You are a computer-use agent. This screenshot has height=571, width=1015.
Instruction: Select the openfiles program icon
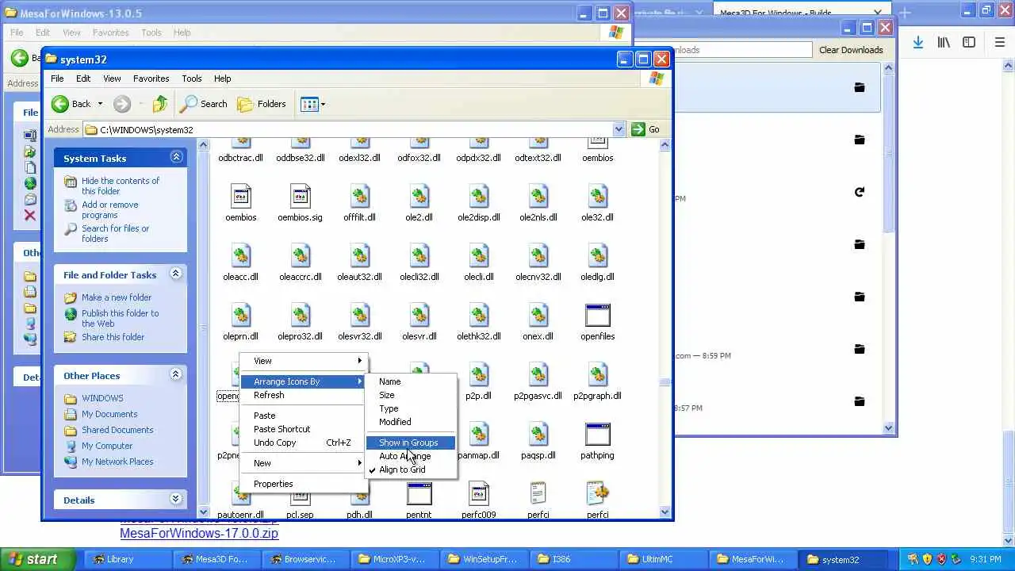tap(597, 315)
